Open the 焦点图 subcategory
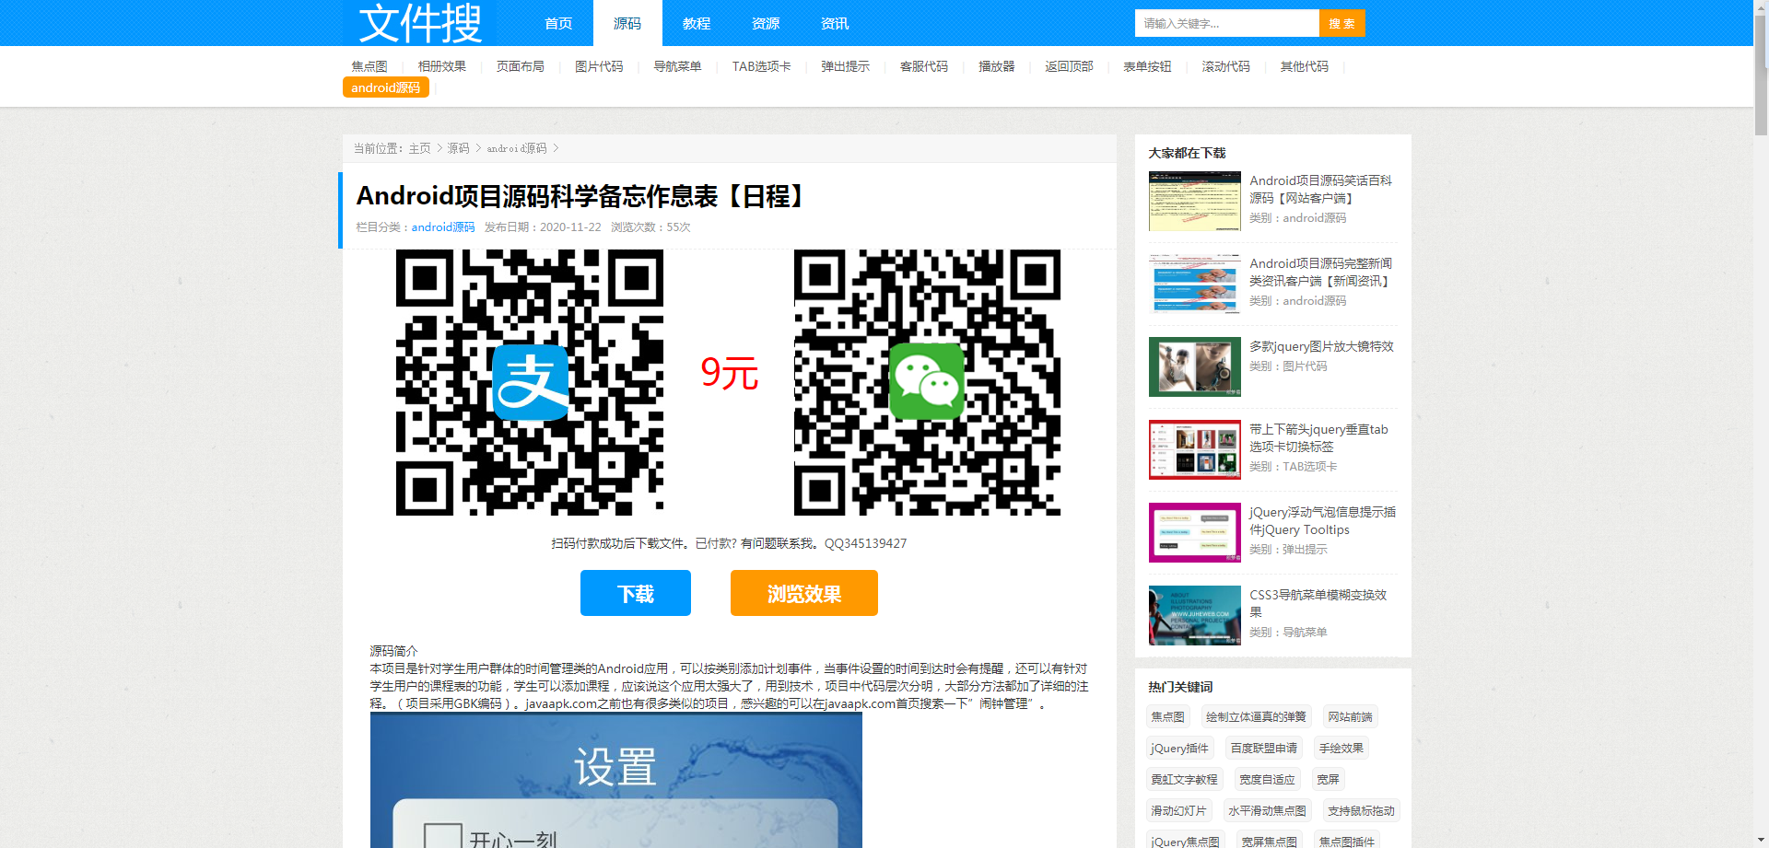The width and height of the screenshot is (1769, 848). coord(369,66)
